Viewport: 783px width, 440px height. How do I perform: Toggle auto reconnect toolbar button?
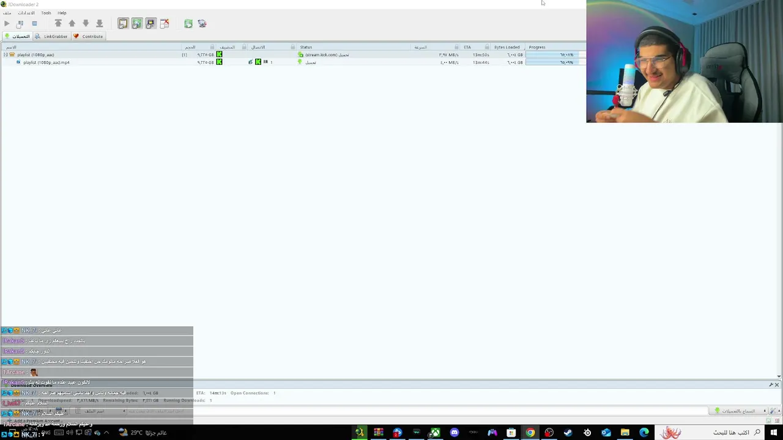[137, 23]
